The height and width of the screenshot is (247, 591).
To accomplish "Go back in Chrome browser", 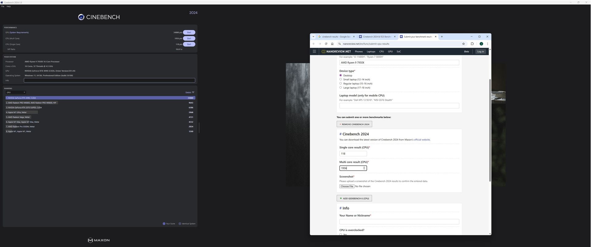I will tap(314, 44).
